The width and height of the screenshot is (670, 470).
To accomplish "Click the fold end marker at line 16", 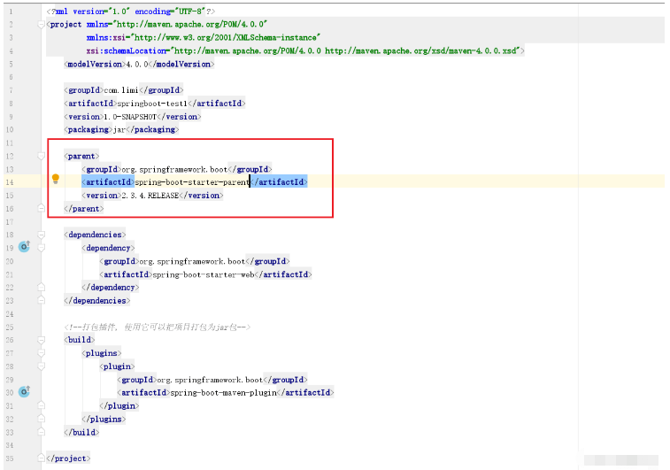I will tap(41, 209).
